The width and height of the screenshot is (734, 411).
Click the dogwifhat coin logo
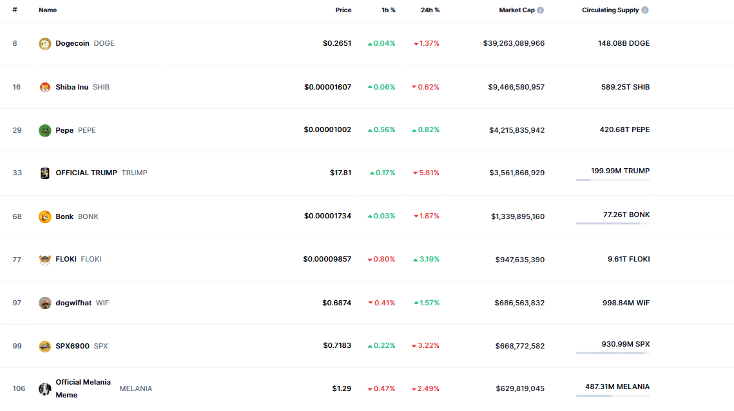(45, 303)
